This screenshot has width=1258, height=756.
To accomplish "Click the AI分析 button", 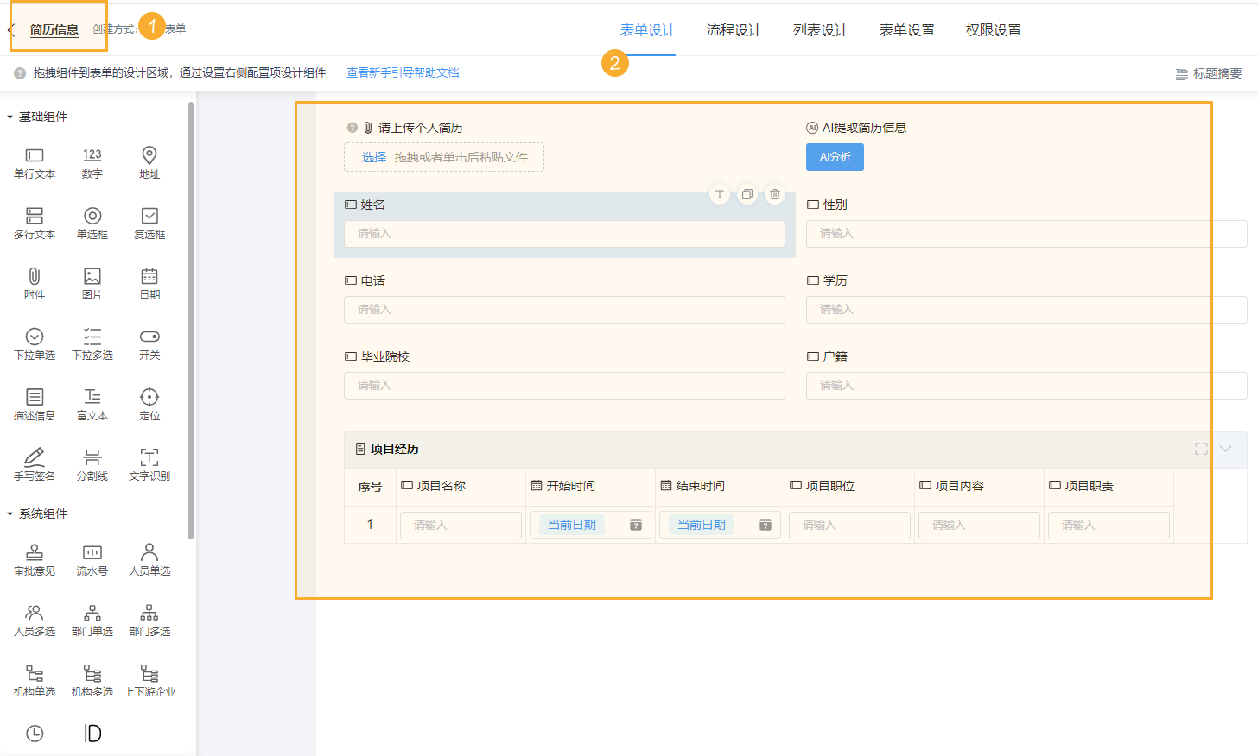I will [835, 158].
